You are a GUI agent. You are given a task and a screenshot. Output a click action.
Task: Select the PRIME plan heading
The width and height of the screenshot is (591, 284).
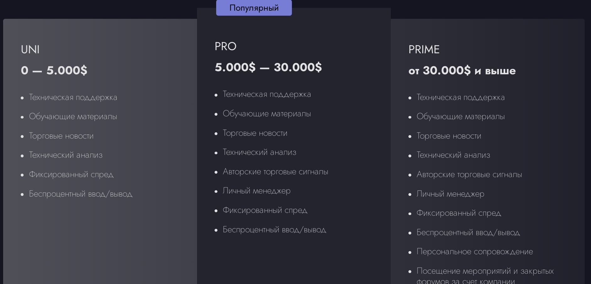pyautogui.click(x=424, y=50)
